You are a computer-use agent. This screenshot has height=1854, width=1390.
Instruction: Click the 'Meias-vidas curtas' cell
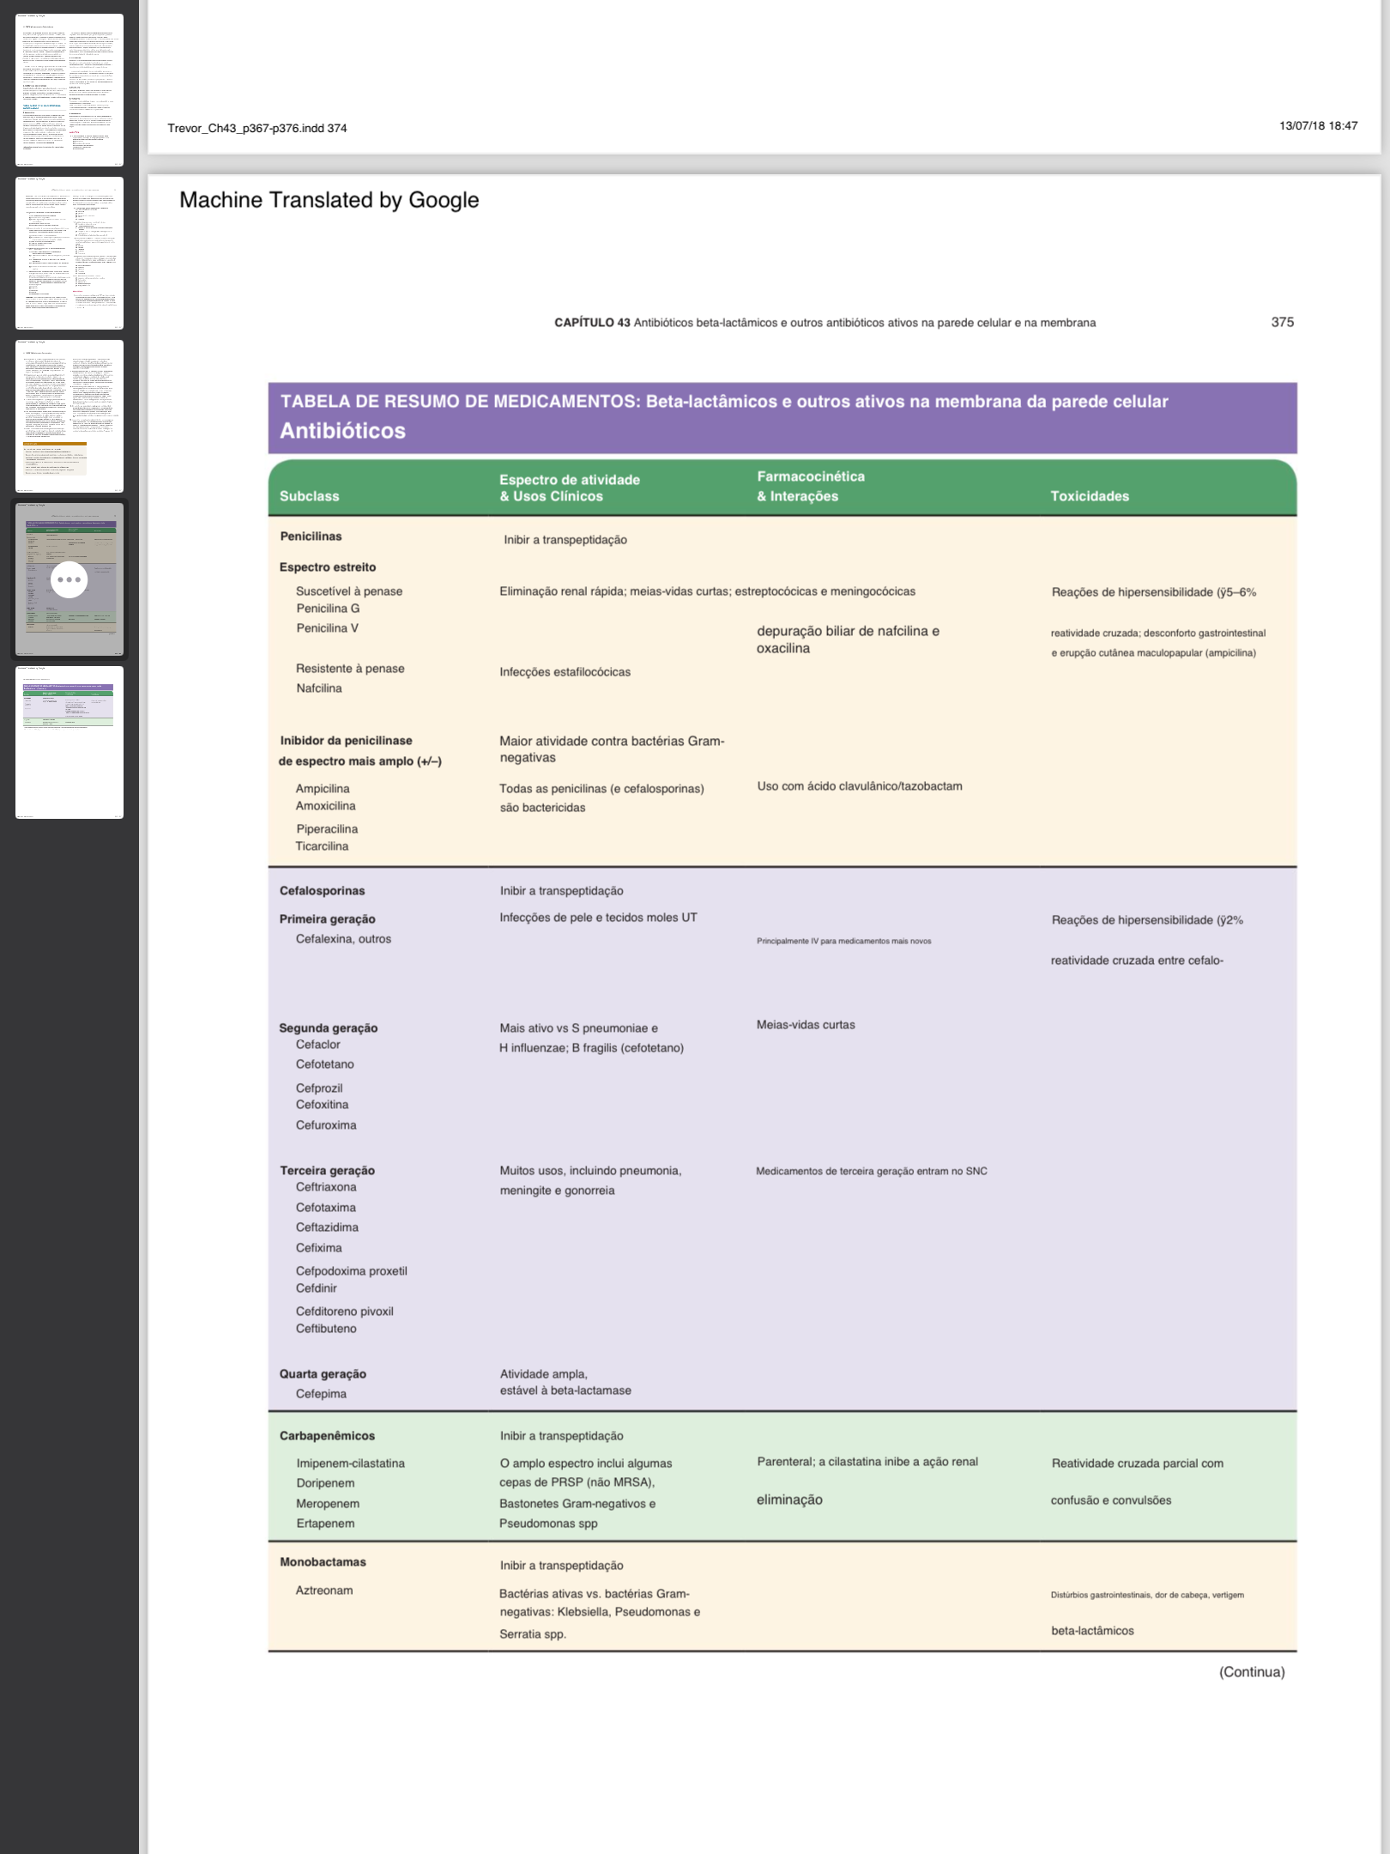tap(806, 1025)
